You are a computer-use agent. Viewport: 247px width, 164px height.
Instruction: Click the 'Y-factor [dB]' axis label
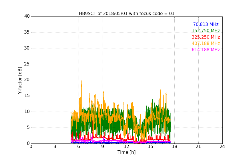[20, 80]
